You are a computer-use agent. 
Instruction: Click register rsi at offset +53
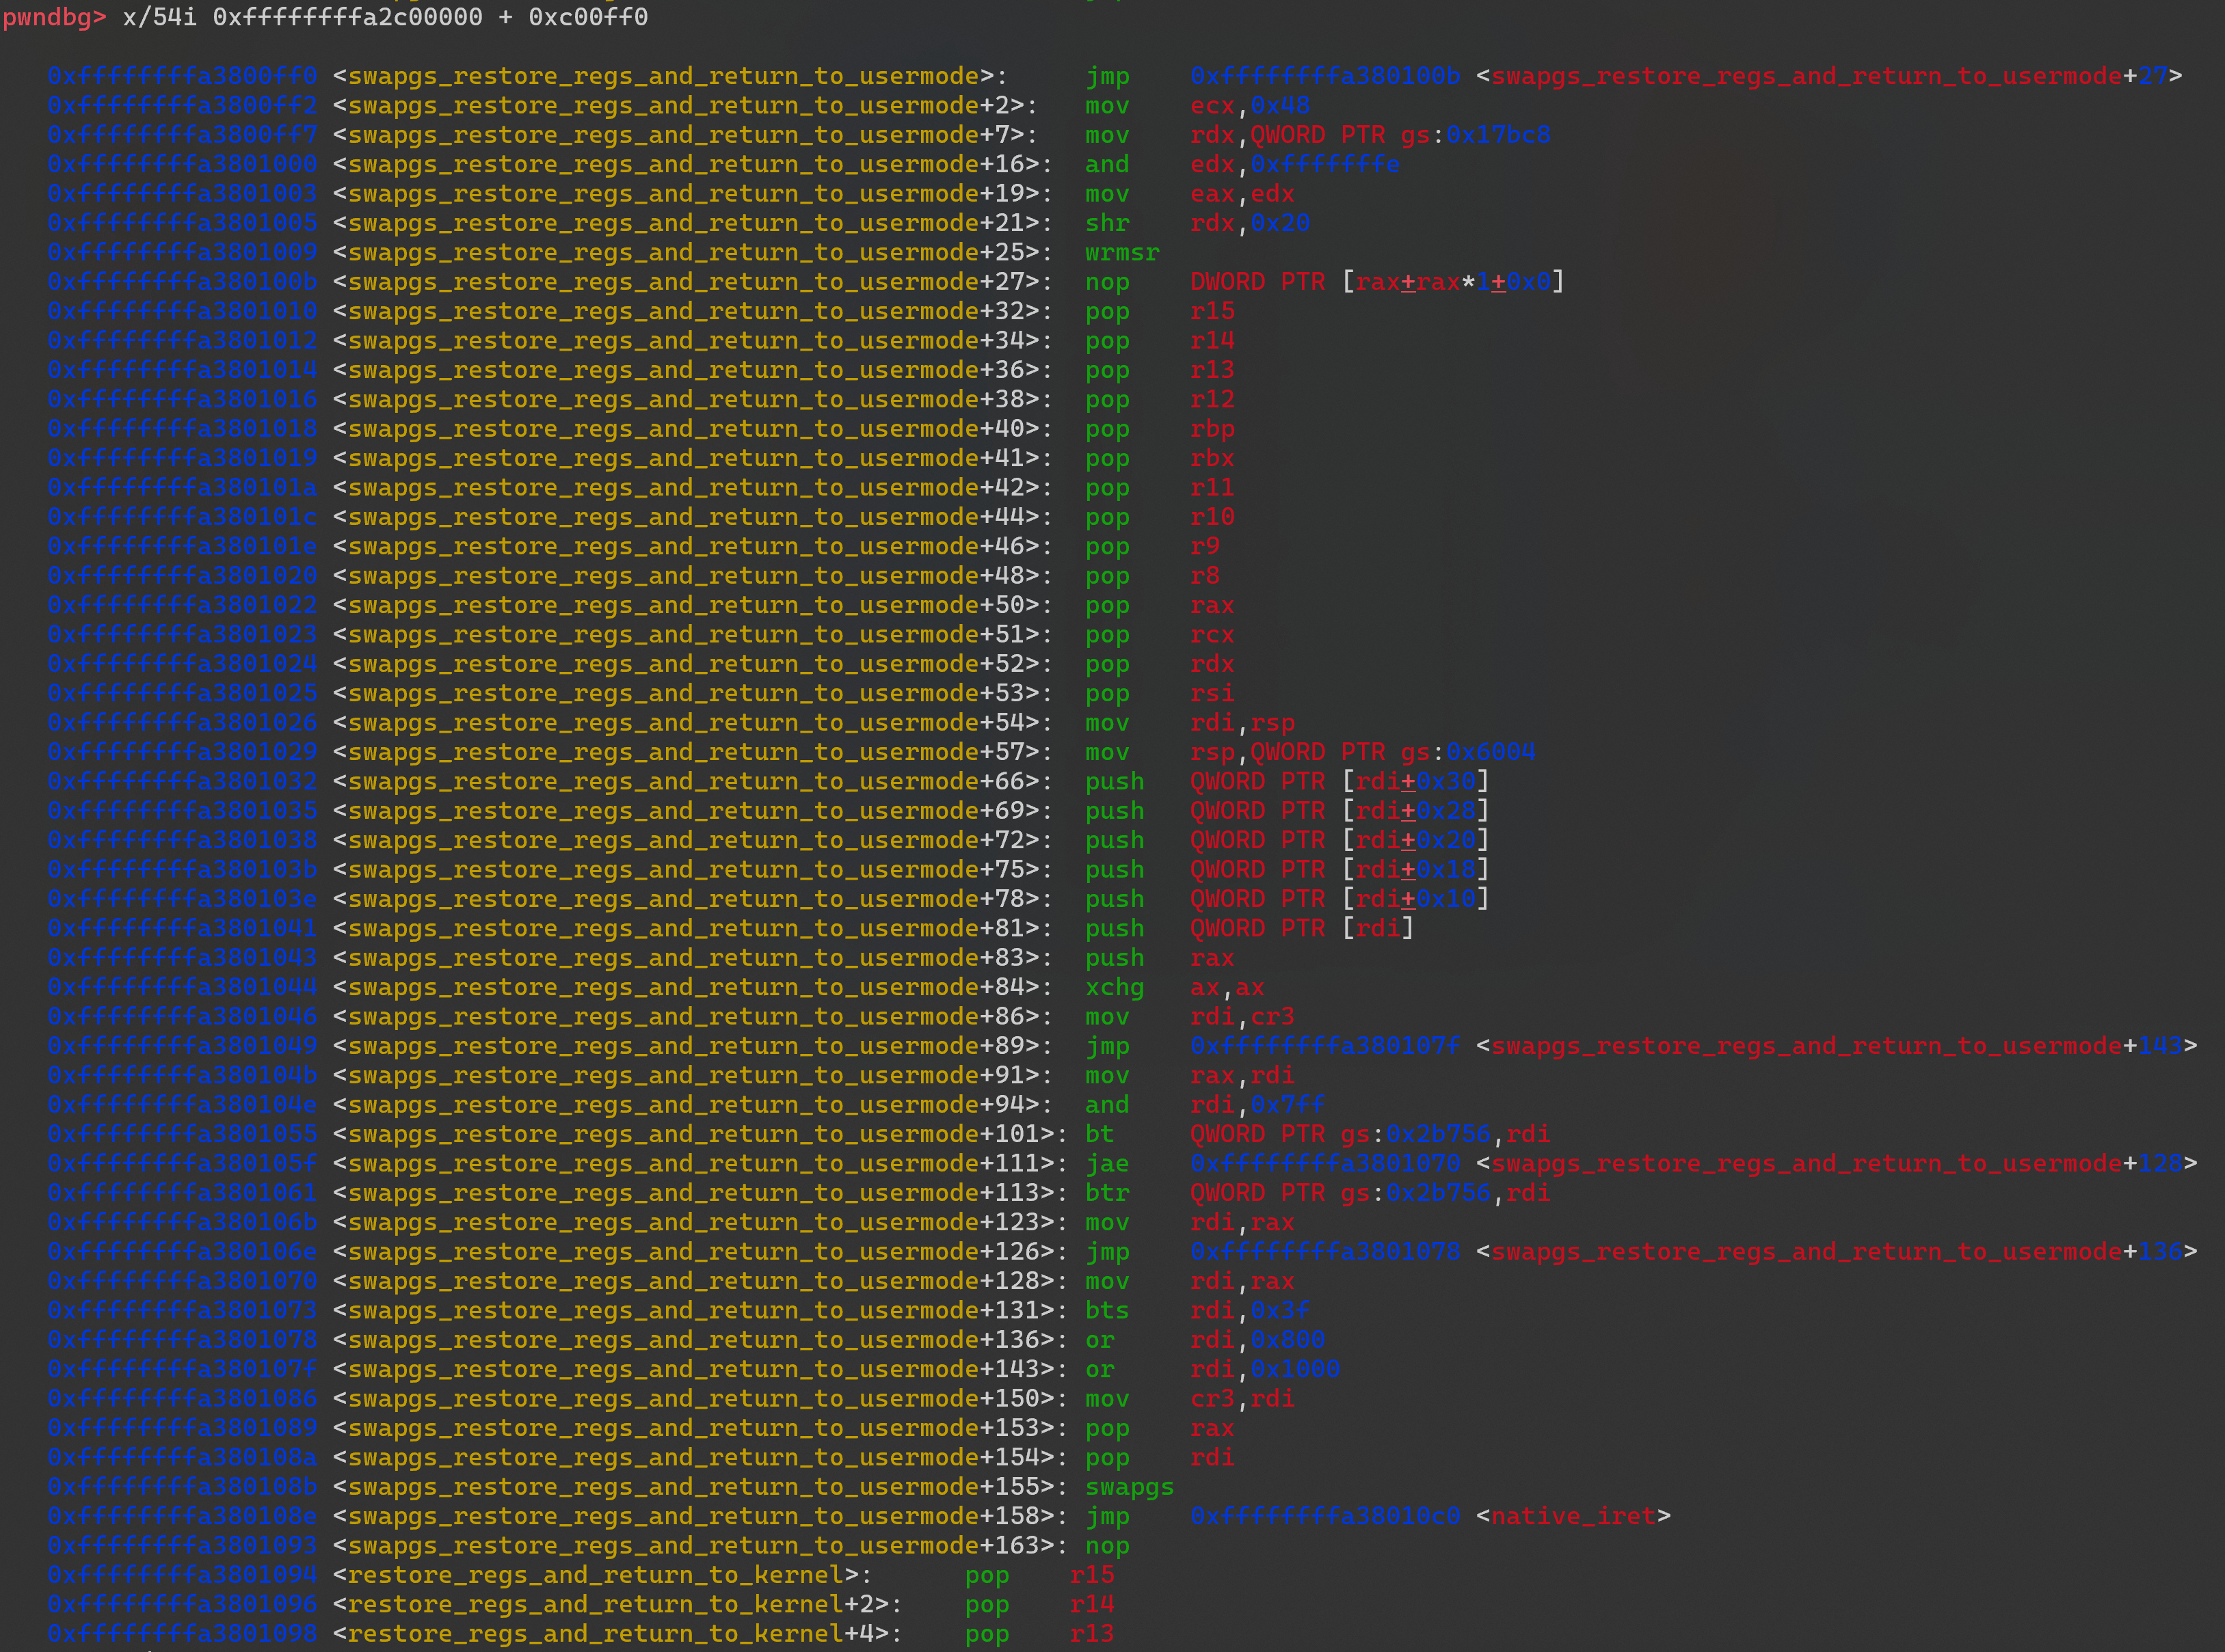(x=1212, y=693)
